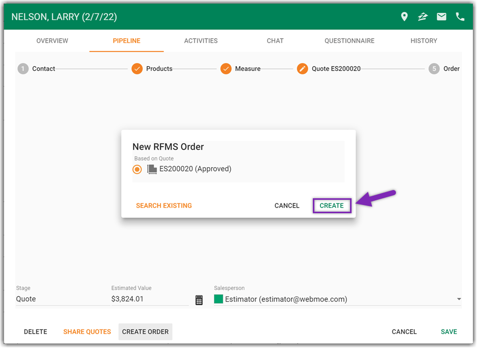Screen dimensions: 477x348
Task: Click the Measure step label
Action: click(248, 69)
